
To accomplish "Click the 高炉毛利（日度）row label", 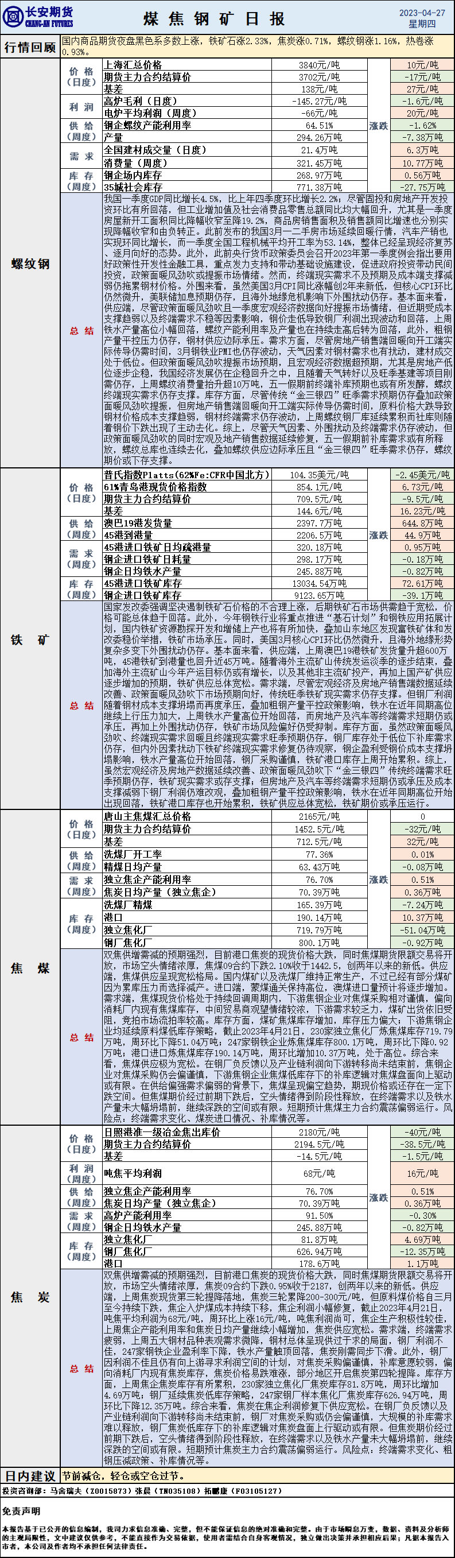I will [x=141, y=101].
